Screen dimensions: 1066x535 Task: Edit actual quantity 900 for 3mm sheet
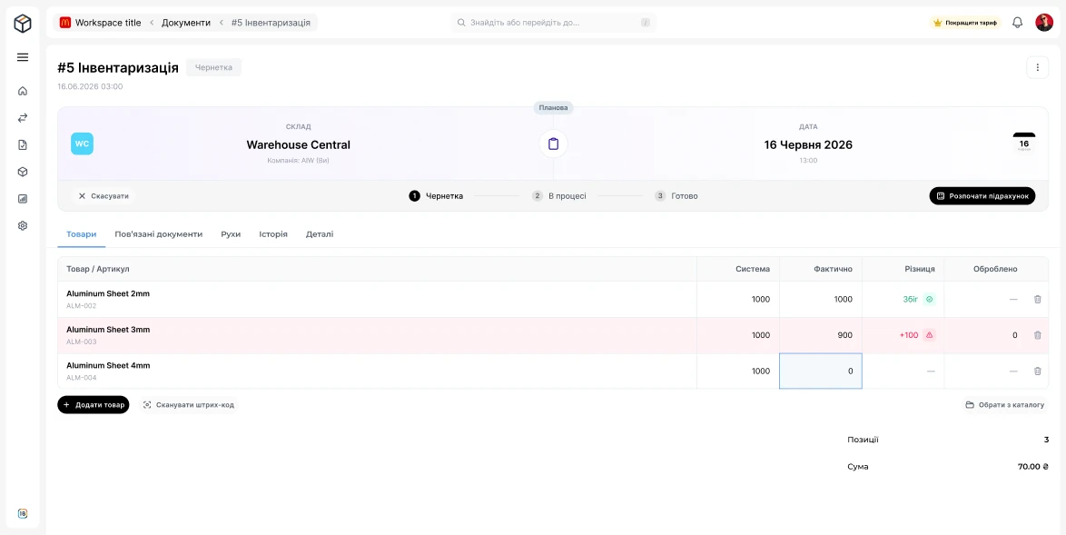click(x=821, y=335)
